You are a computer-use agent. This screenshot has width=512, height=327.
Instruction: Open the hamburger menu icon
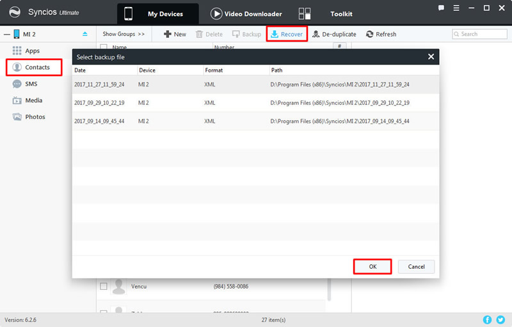(456, 8)
